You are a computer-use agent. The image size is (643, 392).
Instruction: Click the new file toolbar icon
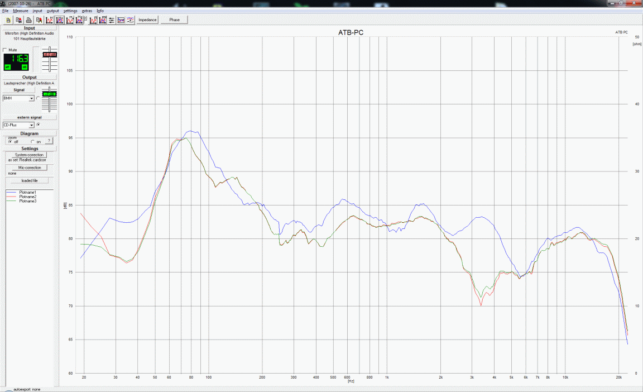coord(8,20)
